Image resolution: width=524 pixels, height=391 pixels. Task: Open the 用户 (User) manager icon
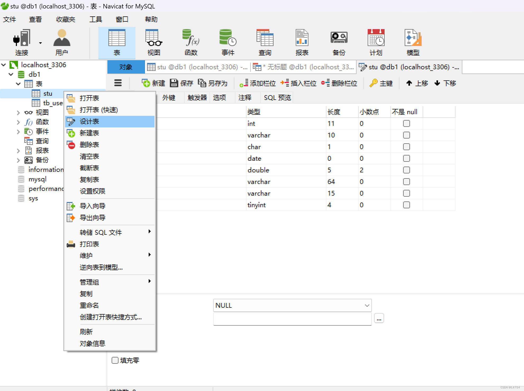(62, 42)
